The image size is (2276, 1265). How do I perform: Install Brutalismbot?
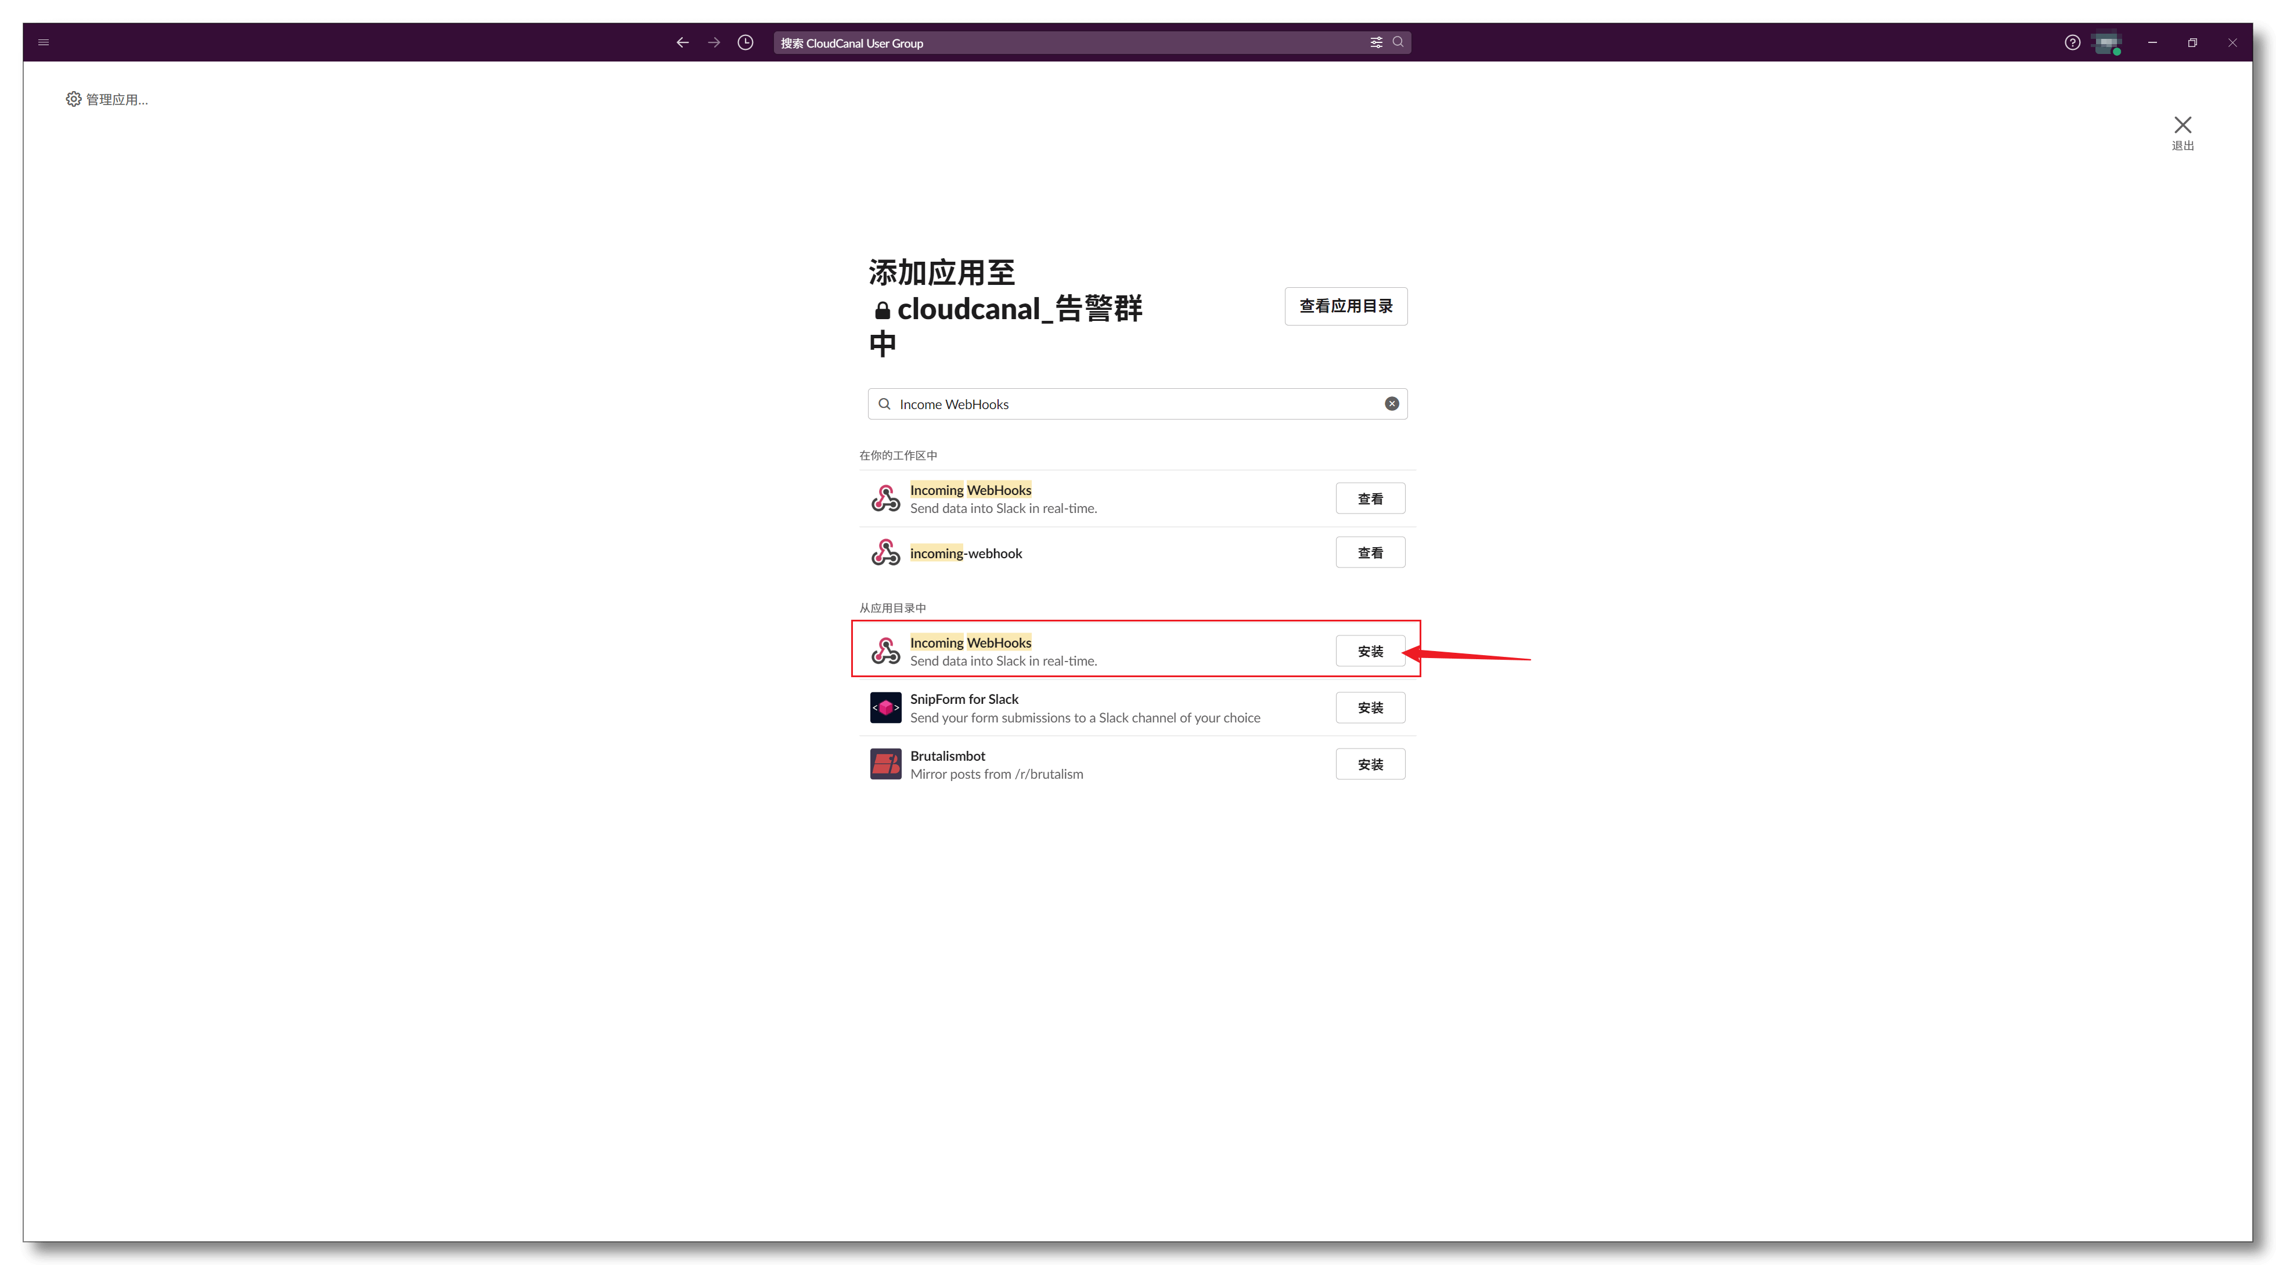pos(1370,764)
